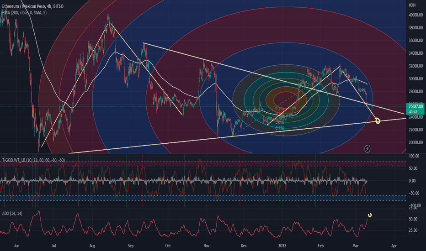This screenshot has width=426, height=251.
Task: Click the 28000.00 price axis label
Action: [x=415, y=91]
